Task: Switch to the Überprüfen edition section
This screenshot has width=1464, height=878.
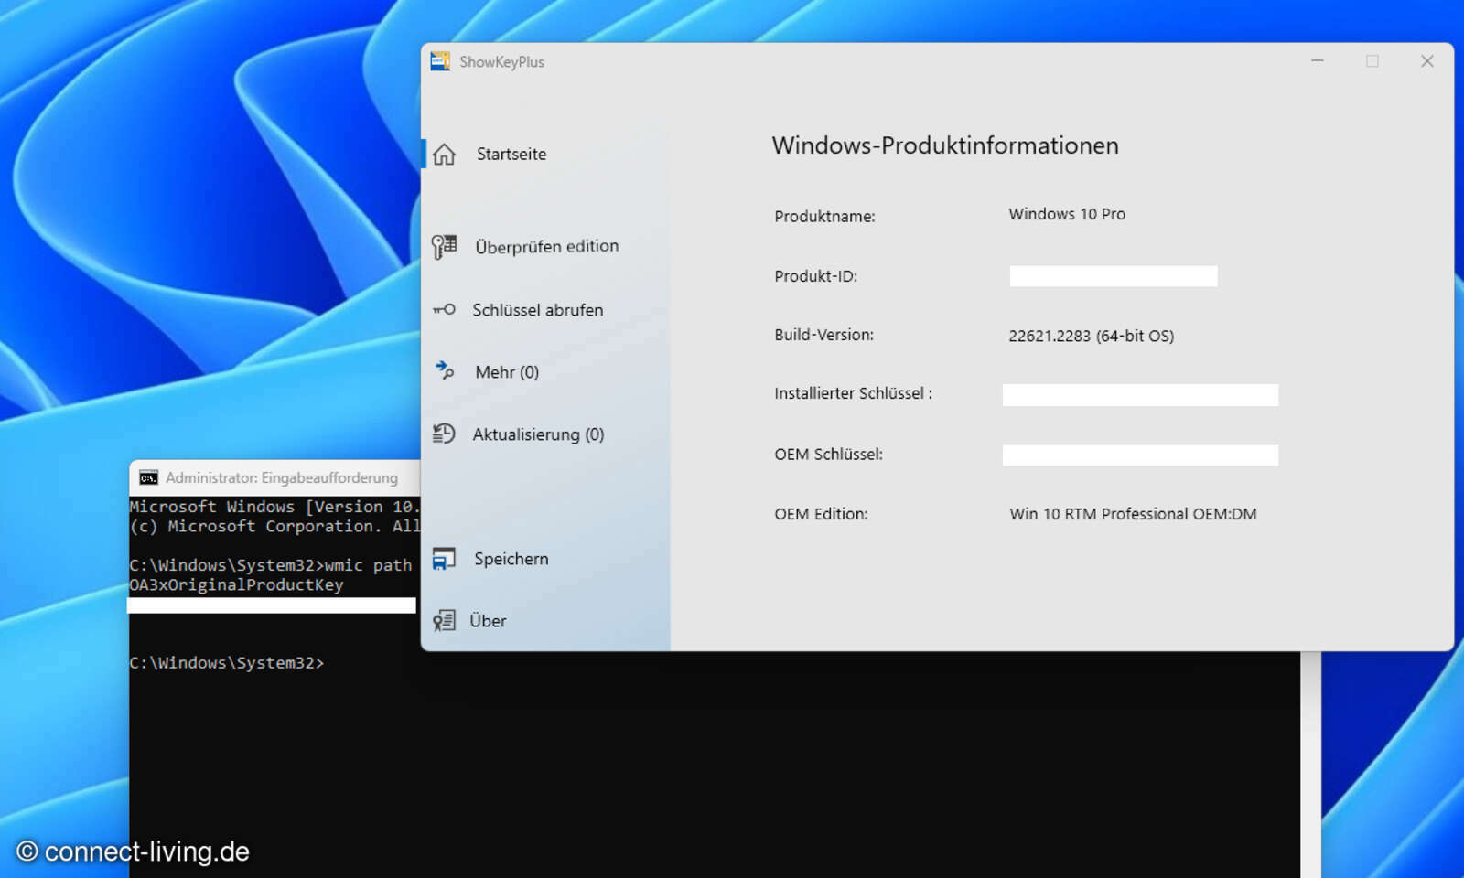Action: coord(546,245)
